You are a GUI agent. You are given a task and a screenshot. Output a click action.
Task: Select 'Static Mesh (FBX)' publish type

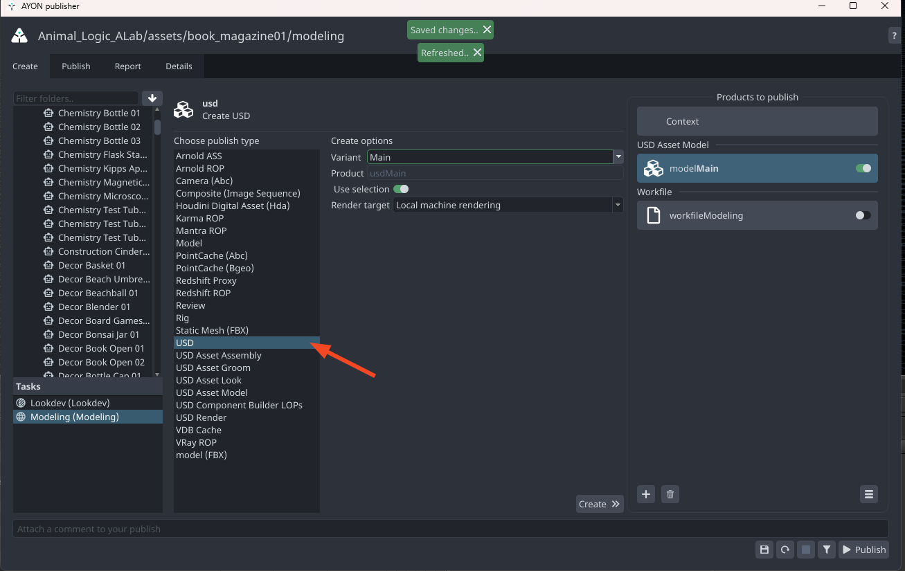point(247,330)
